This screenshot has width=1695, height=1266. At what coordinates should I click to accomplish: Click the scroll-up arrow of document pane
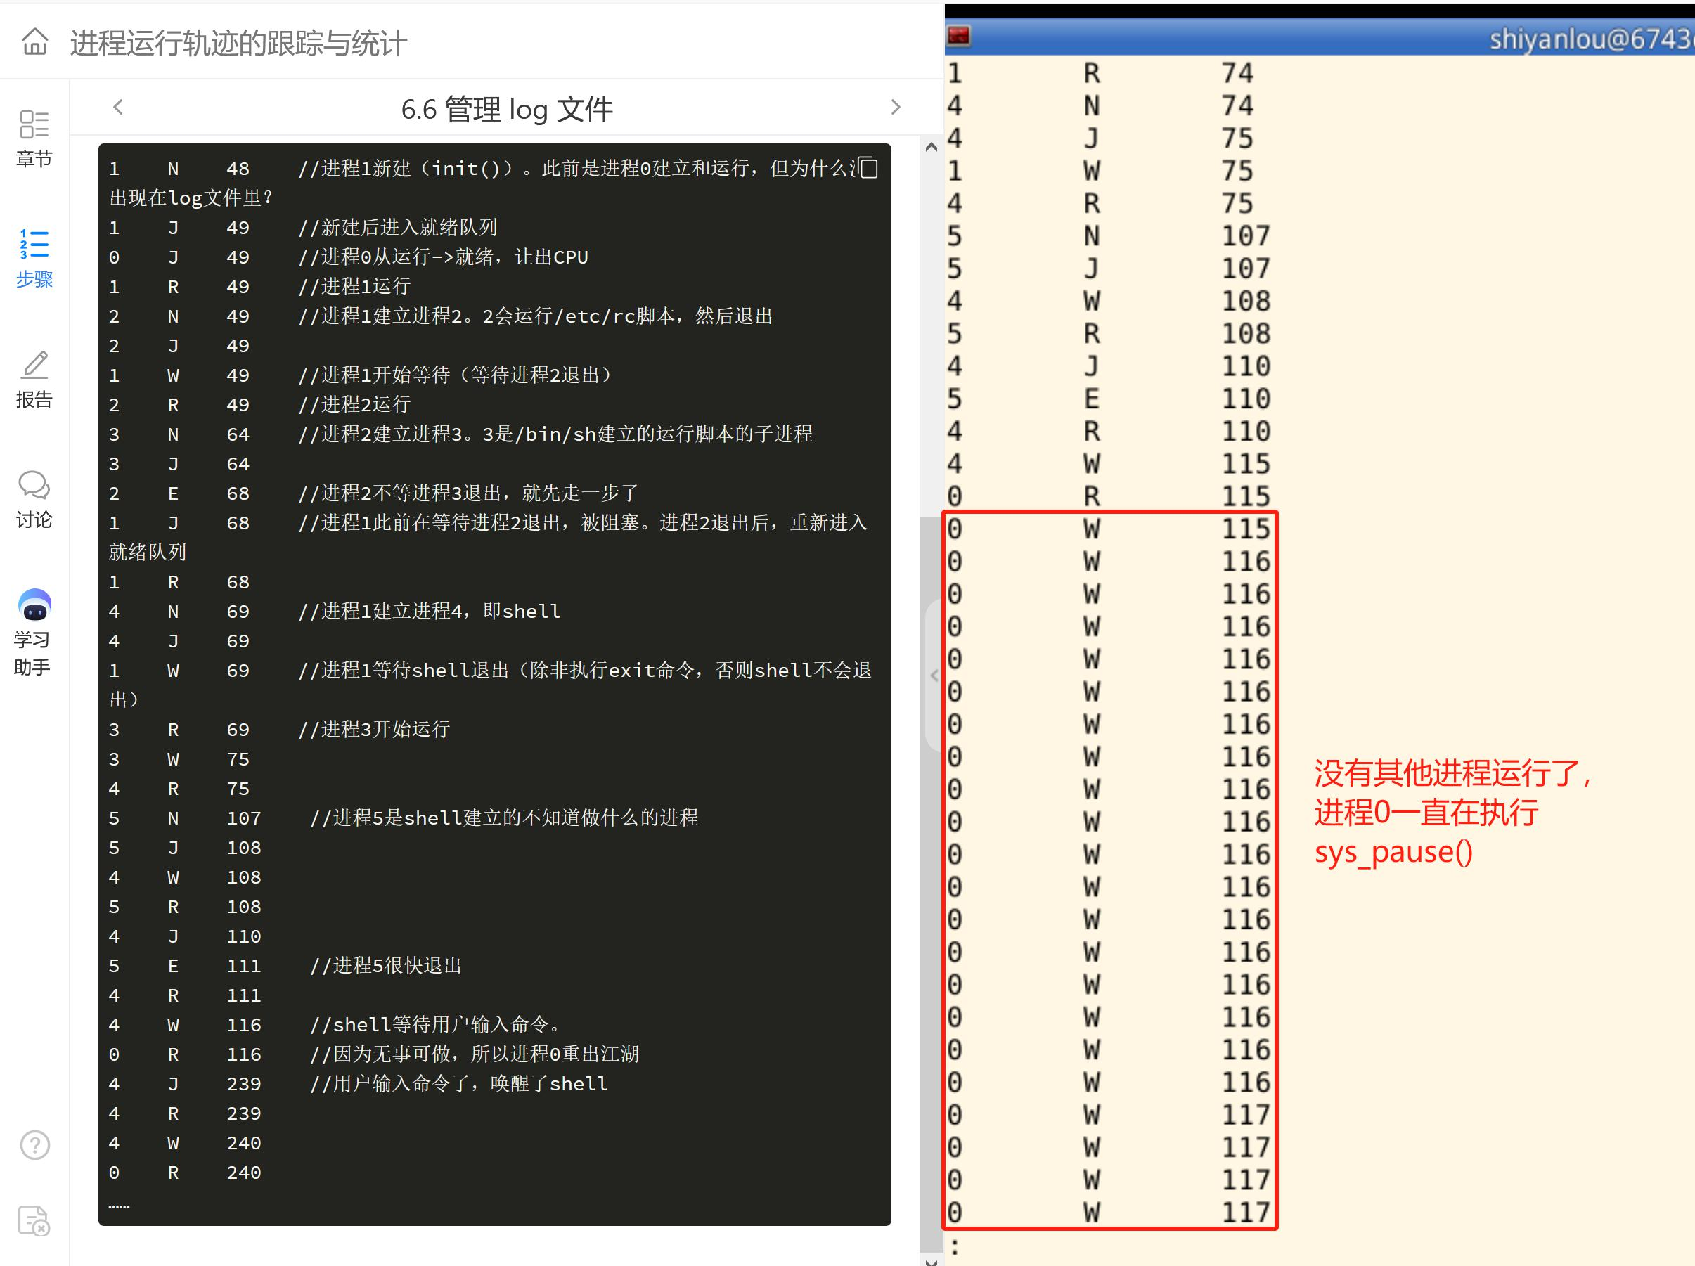pos(931,147)
